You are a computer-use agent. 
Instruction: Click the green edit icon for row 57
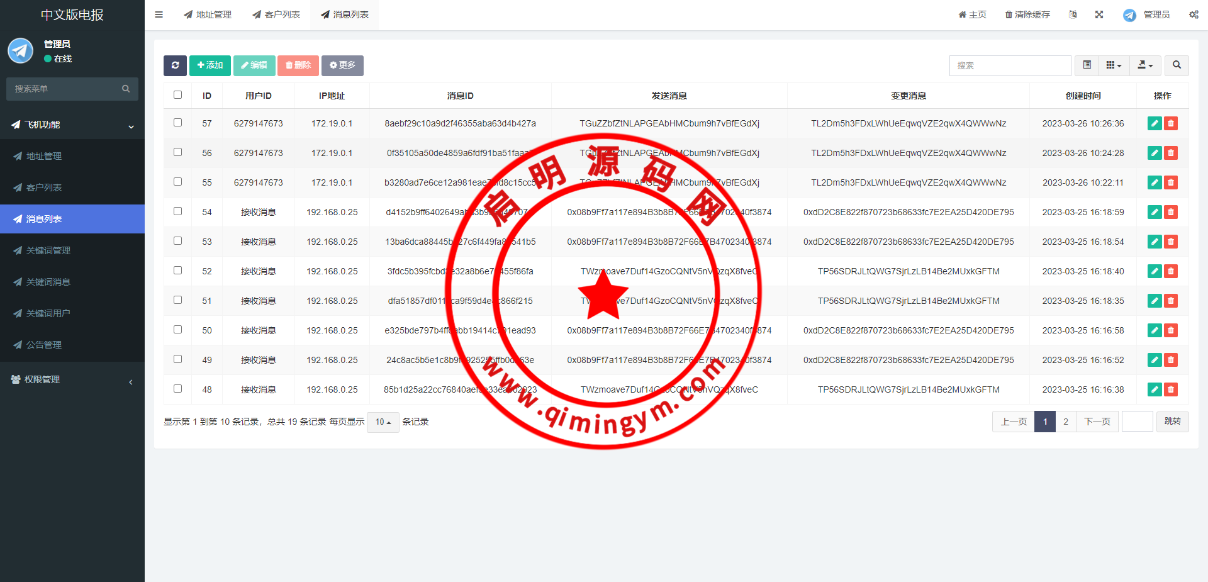pyautogui.click(x=1155, y=123)
